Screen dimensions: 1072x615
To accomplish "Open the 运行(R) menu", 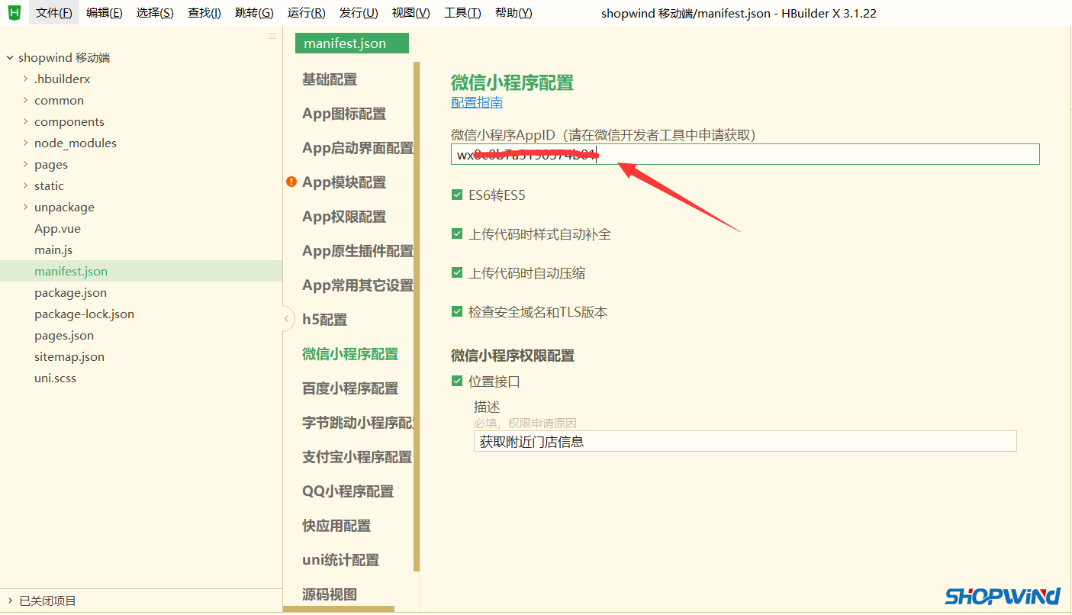I will click(306, 13).
